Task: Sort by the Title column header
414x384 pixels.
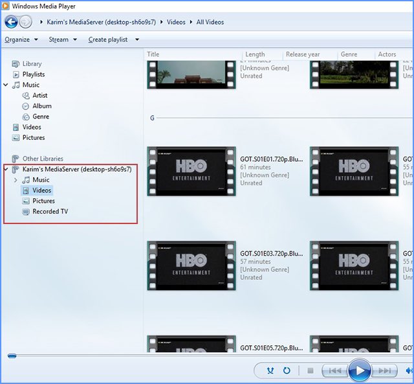Action: tap(193, 54)
